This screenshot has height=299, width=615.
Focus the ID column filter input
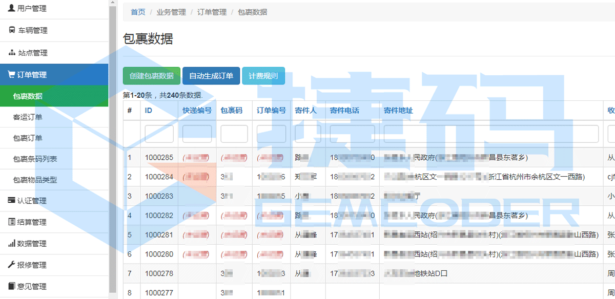pos(159,134)
